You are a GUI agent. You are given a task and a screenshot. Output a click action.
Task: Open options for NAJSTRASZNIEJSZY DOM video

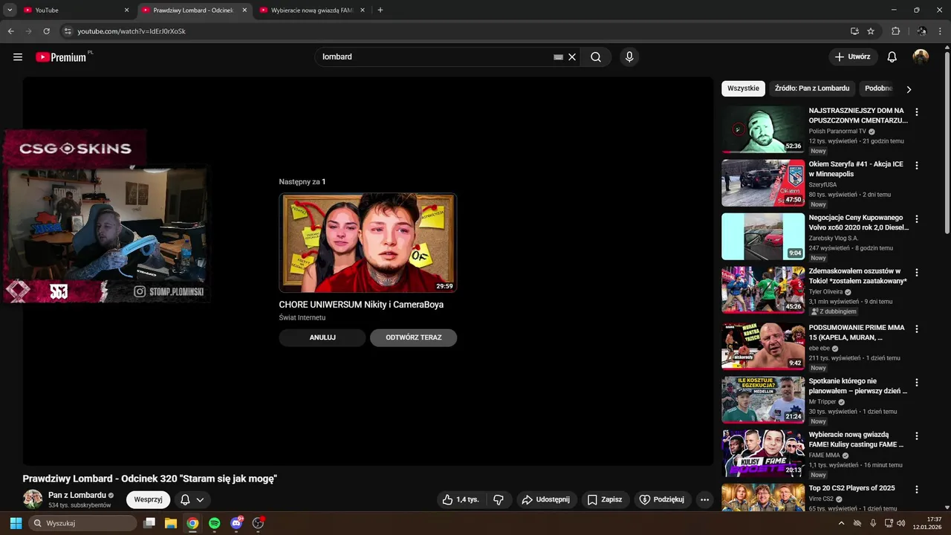tap(917, 112)
